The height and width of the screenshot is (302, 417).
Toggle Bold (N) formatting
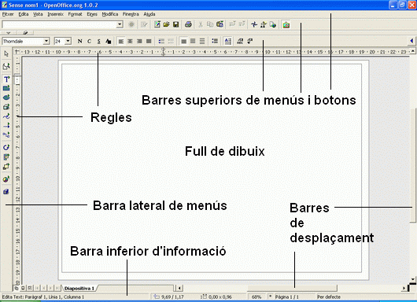(x=79, y=41)
